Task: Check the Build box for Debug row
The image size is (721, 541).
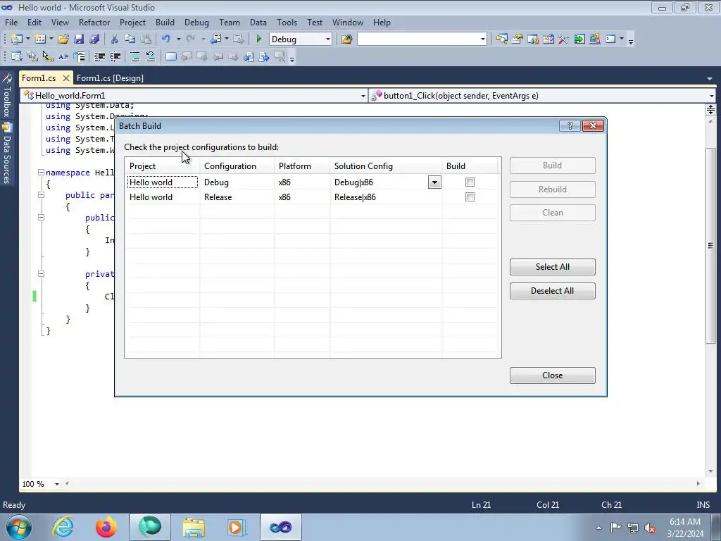Action: point(470,182)
